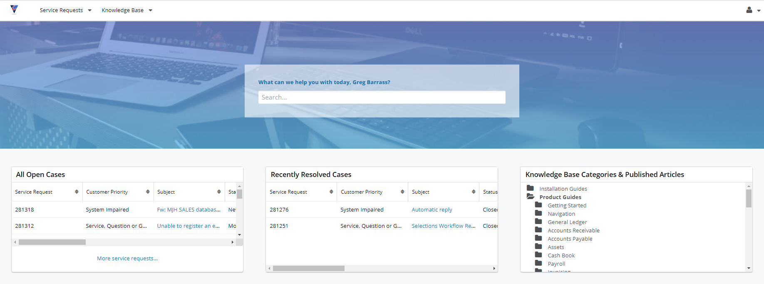The width and height of the screenshot is (764, 284).
Task: Open the 'Selections Workflow Re...' resolved case
Action: [444, 226]
